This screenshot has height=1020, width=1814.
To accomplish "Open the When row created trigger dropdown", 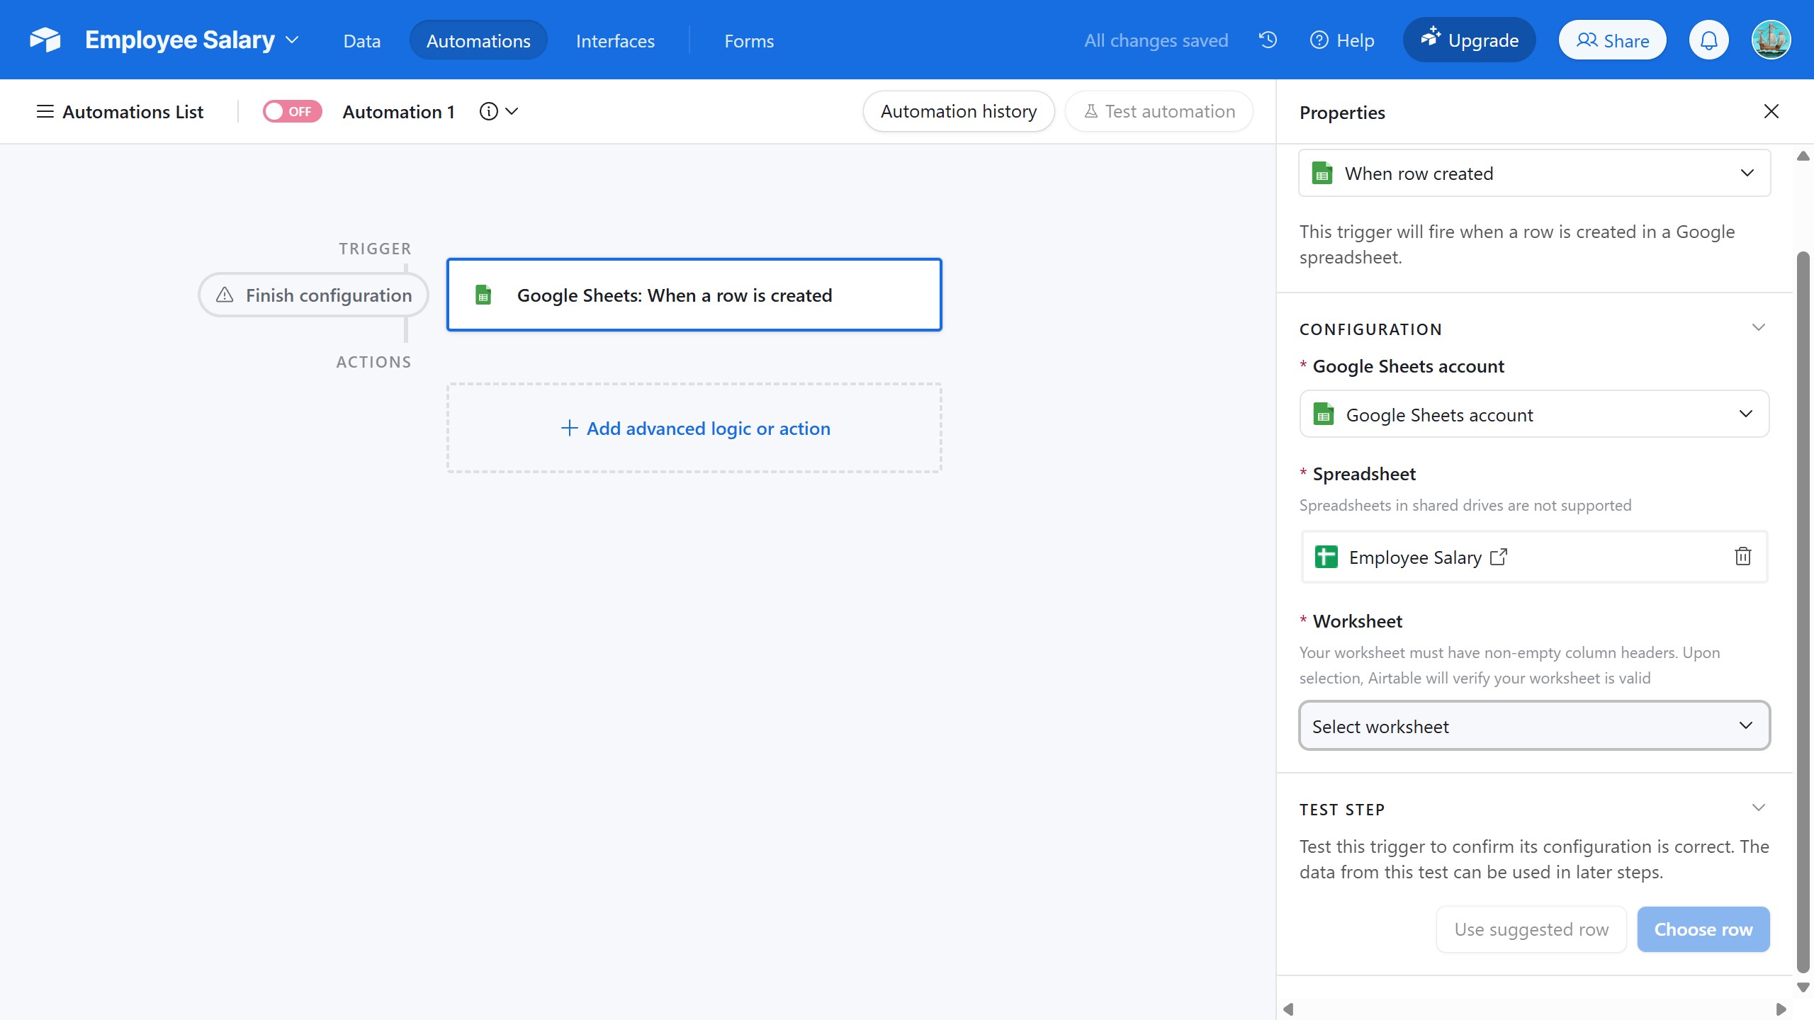I will click(1534, 173).
